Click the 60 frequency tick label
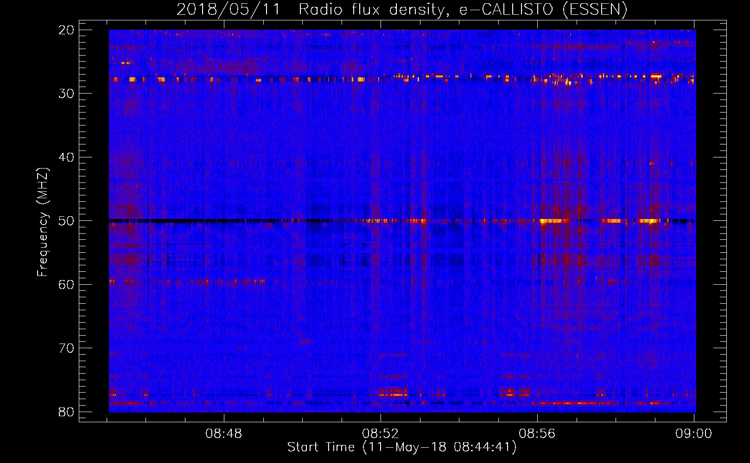 [x=67, y=284]
